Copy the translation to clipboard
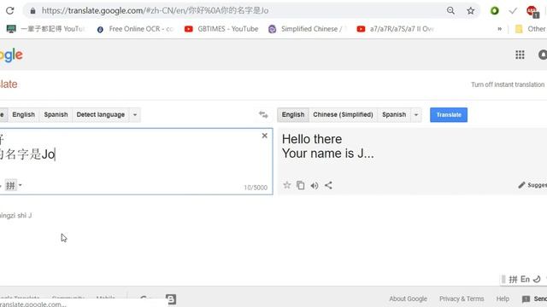The height and width of the screenshot is (307, 547). click(x=300, y=185)
